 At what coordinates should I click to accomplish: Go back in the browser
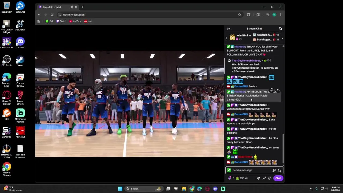pyautogui.click(x=39, y=15)
